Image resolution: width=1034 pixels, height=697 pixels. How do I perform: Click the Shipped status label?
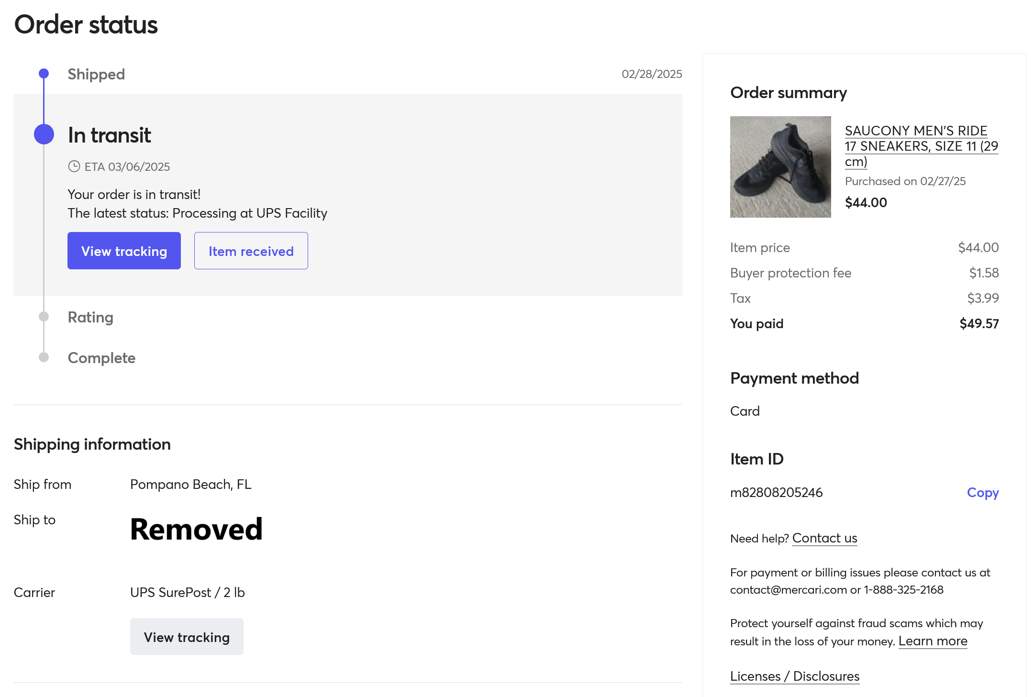pos(96,74)
